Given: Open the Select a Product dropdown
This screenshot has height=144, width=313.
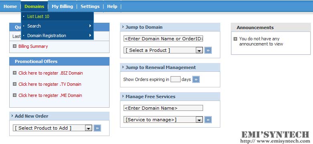Looking at the screenshot, I should coord(163,50).
